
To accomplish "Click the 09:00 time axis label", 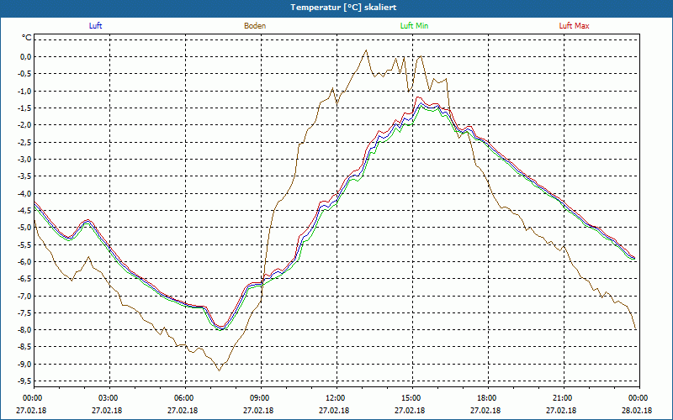I will (x=261, y=398).
